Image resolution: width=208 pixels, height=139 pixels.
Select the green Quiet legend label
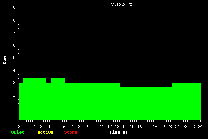[18, 132]
